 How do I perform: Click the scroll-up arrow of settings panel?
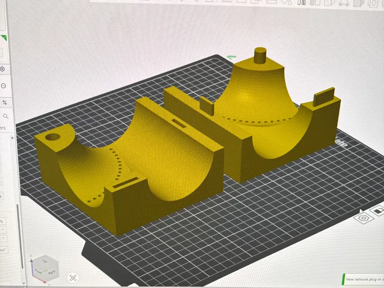click(x=12, y=138)
